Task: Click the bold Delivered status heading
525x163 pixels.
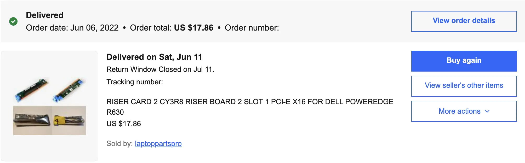Action: tap(45, 15)
